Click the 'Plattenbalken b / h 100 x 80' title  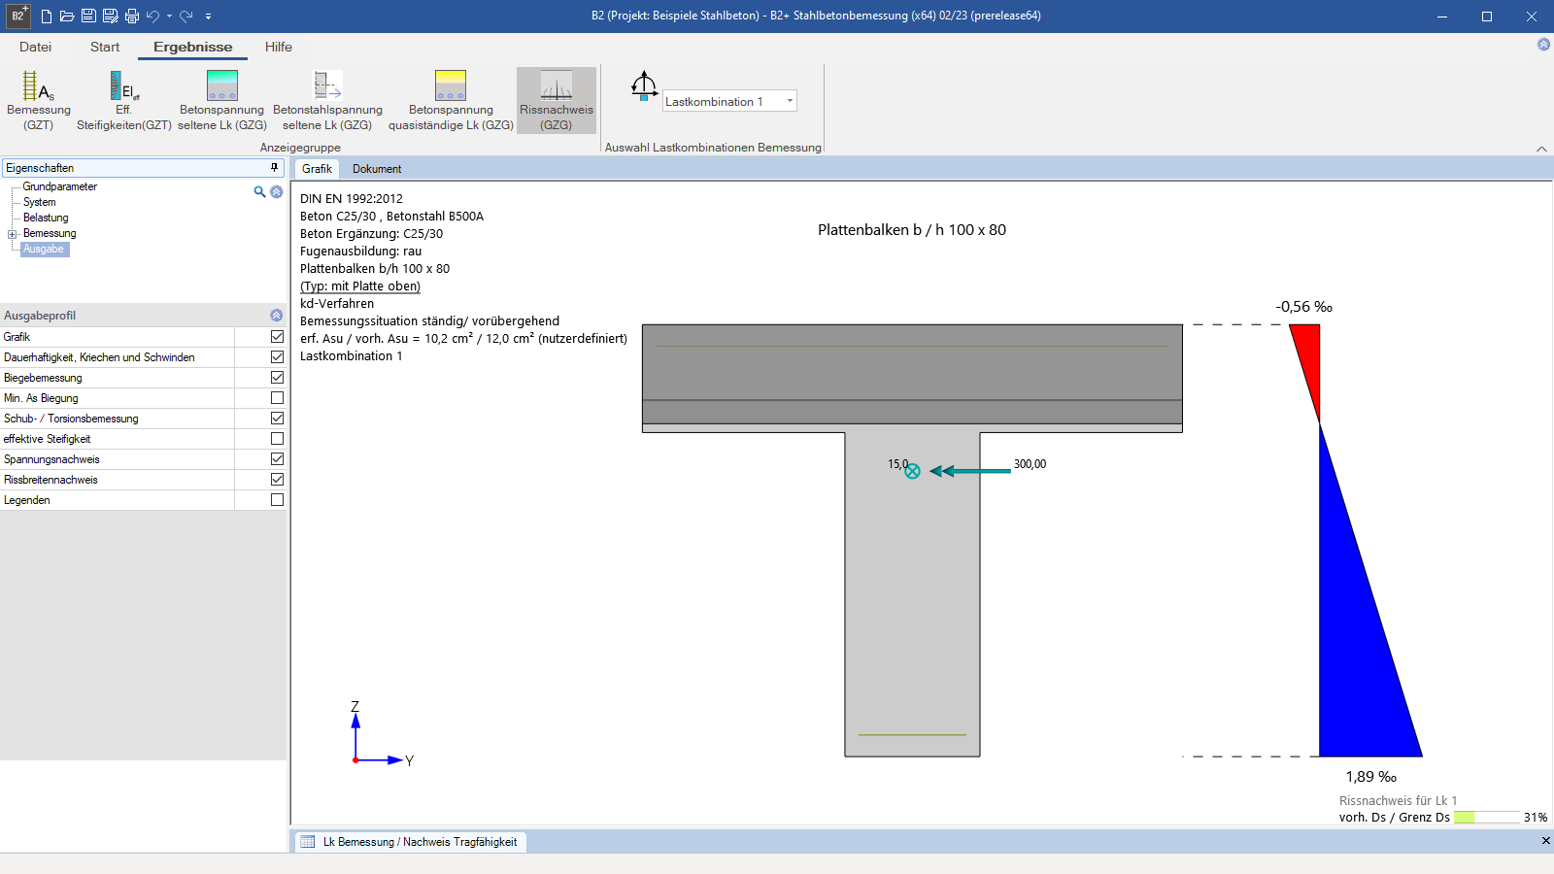912,230
